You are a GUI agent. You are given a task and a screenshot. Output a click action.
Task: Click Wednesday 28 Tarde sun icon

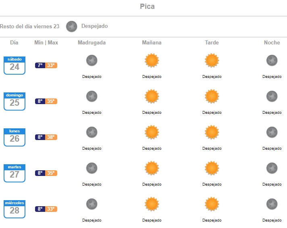[x=212, y=204]
